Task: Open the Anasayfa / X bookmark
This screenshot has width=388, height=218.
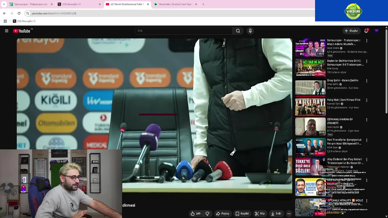Action: click(24, 21)
